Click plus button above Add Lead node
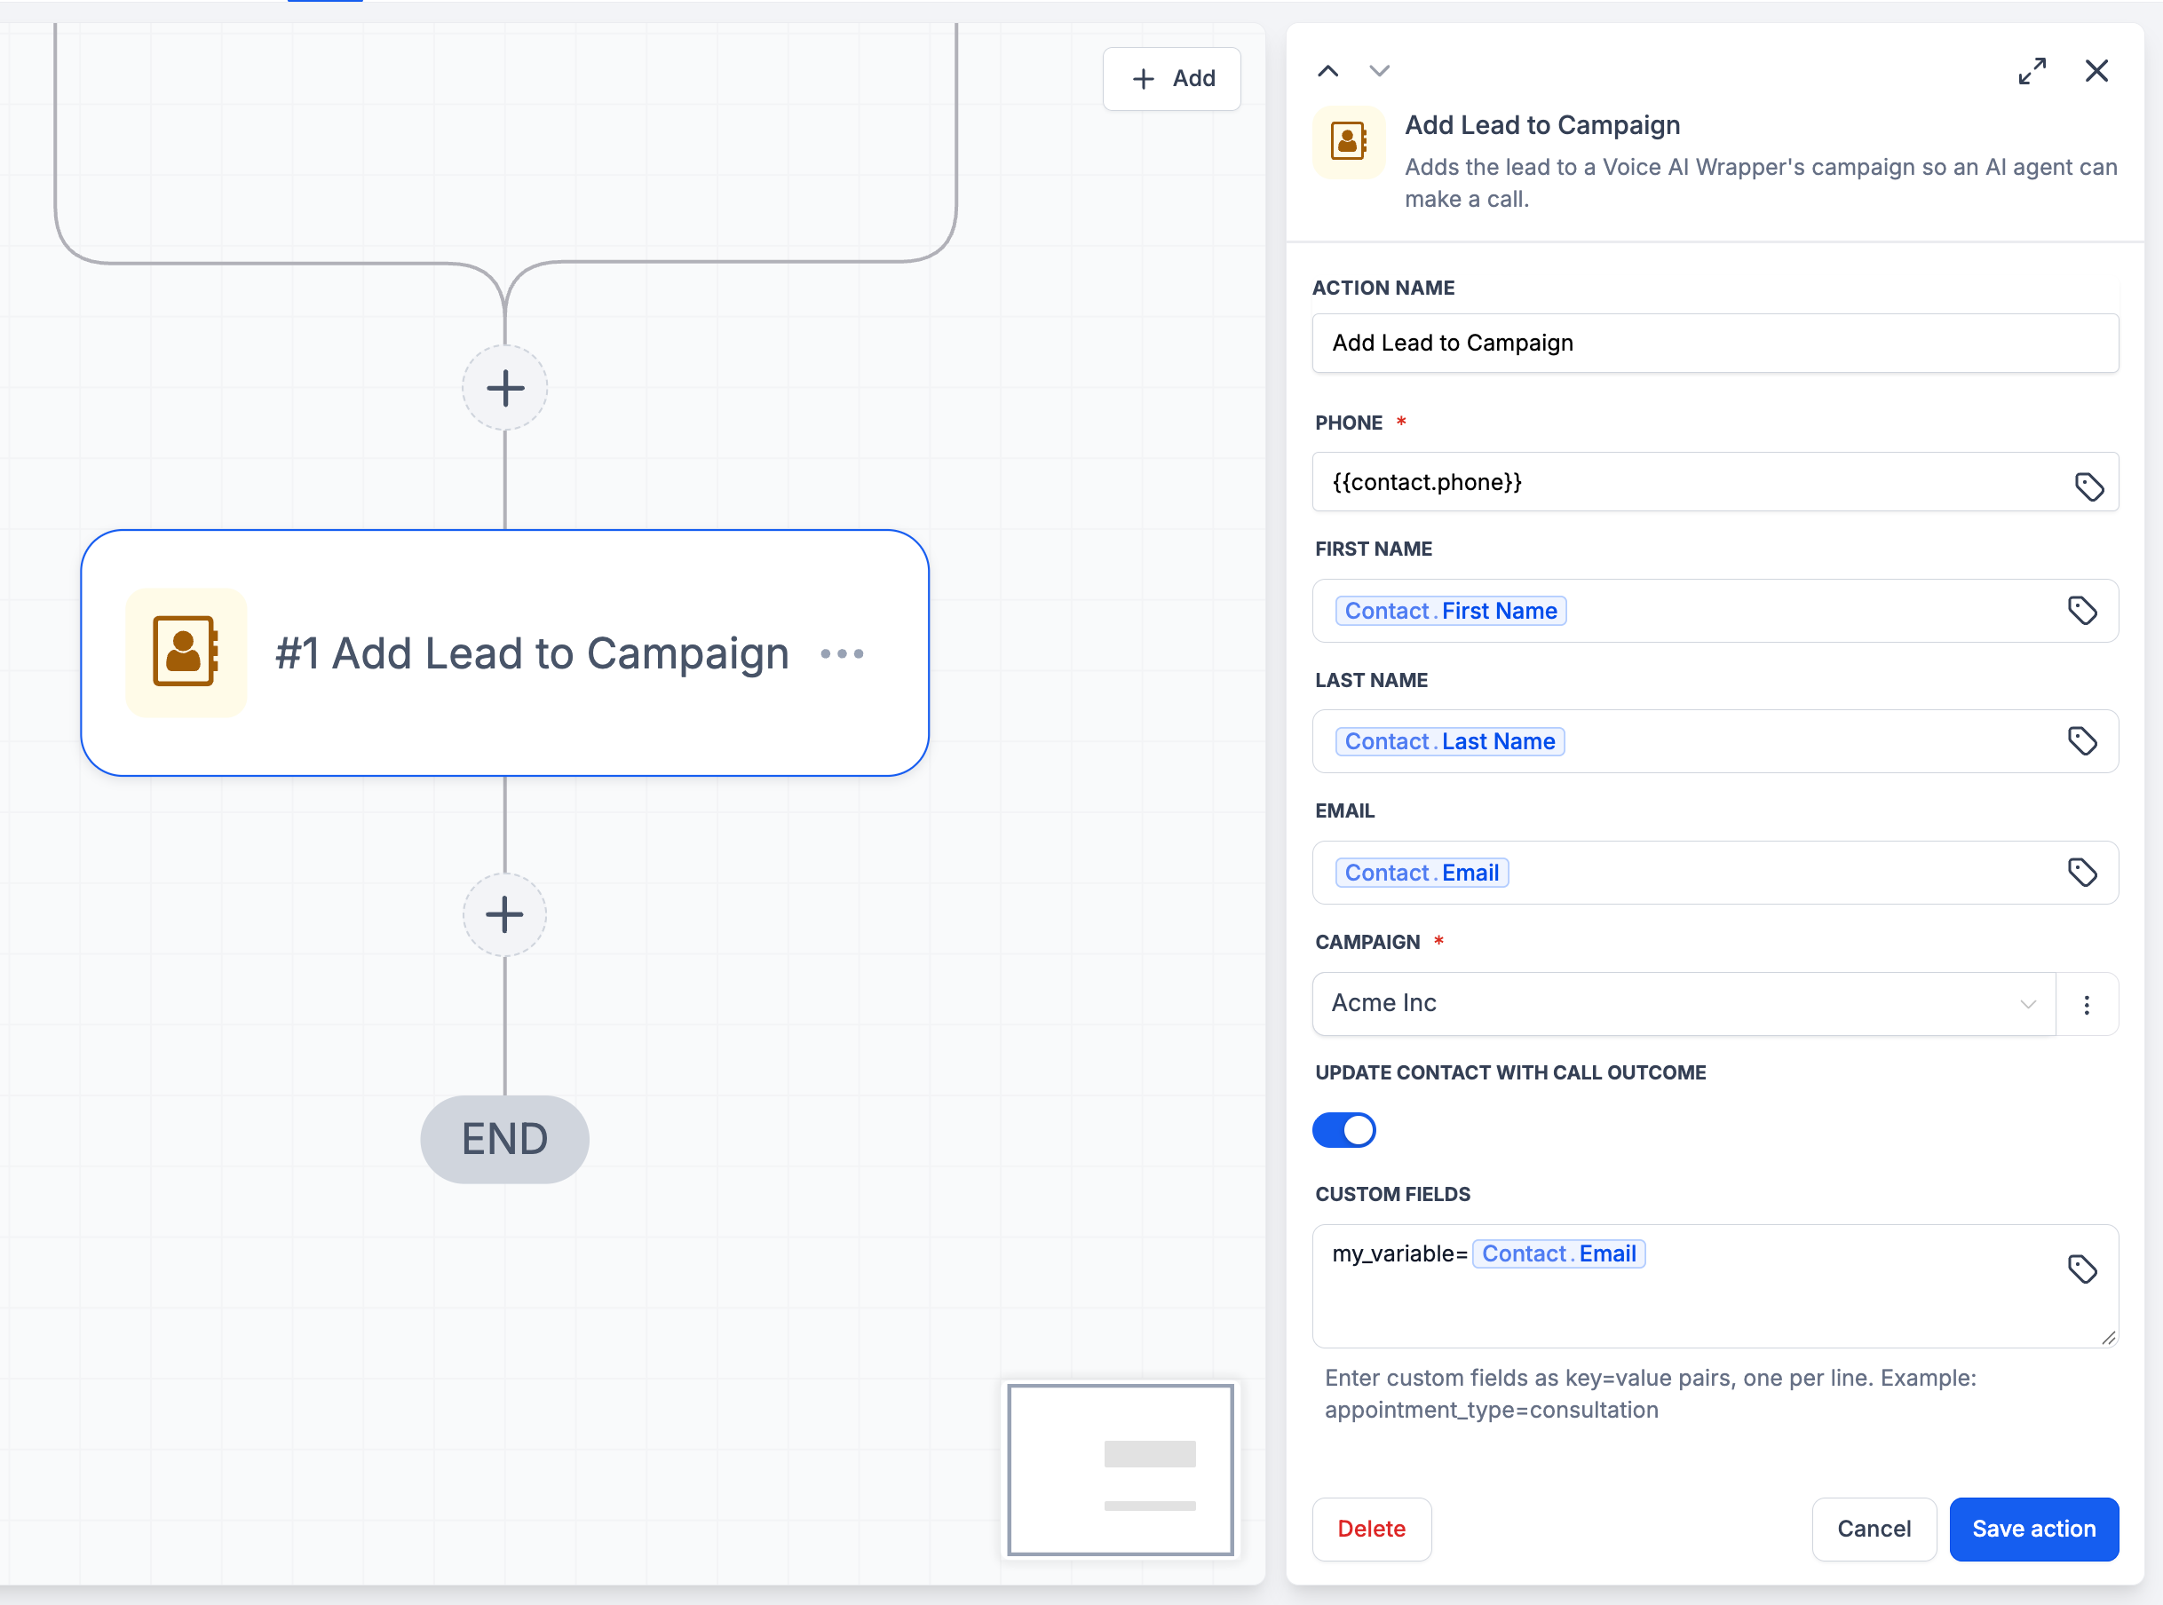2163x1605 pixels. (504, 389)
